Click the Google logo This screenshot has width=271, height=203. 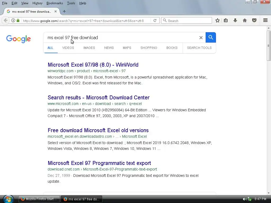point(19,39)
